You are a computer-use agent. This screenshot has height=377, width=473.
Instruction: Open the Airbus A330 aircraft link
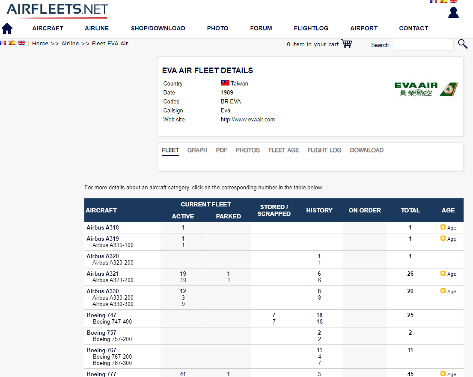tap(103, 291)
